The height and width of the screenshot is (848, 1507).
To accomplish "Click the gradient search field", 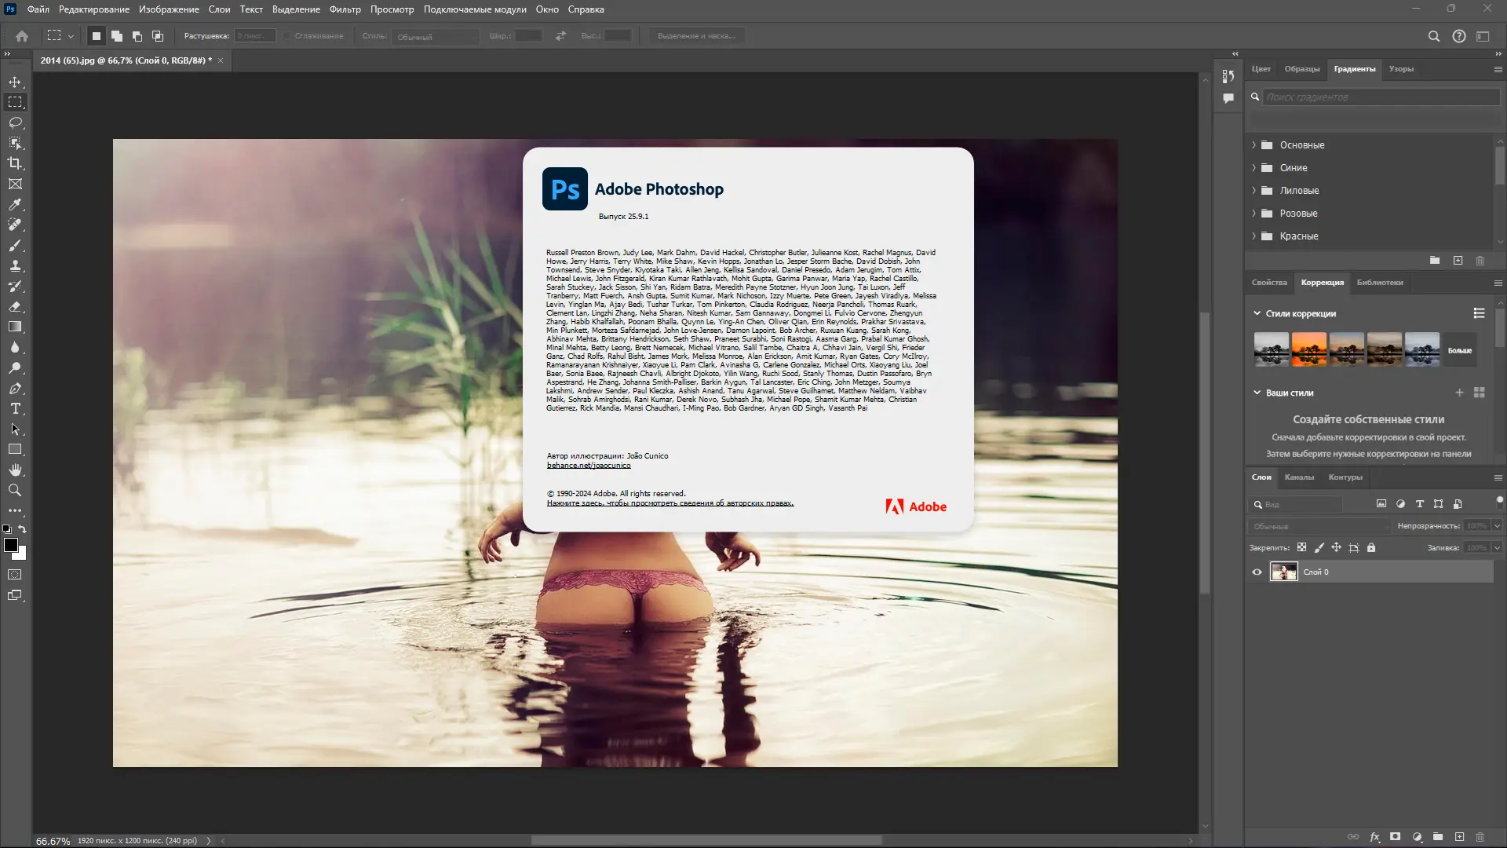I will [1380, 97].
